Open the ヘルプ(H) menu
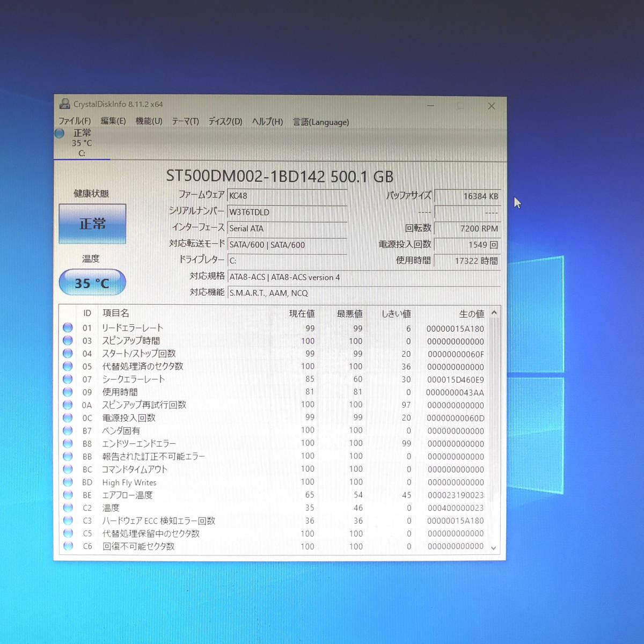 [x=267, y=122]
